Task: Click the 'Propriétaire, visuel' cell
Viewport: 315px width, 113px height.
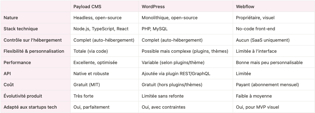Action: point(274,18)
